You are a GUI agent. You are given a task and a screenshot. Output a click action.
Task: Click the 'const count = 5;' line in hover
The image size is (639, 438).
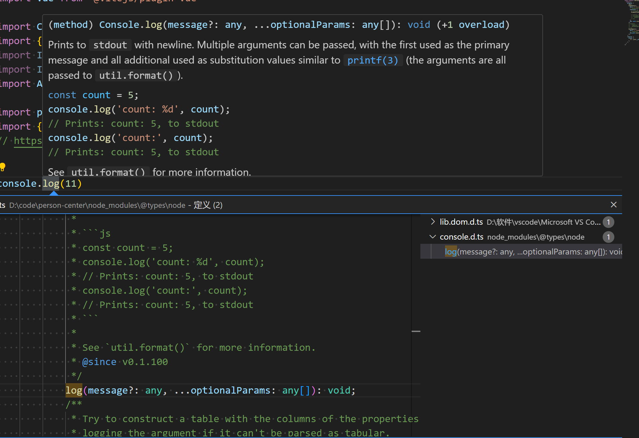(93, 95)
